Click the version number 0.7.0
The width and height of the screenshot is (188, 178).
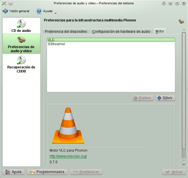pos(53,162)
